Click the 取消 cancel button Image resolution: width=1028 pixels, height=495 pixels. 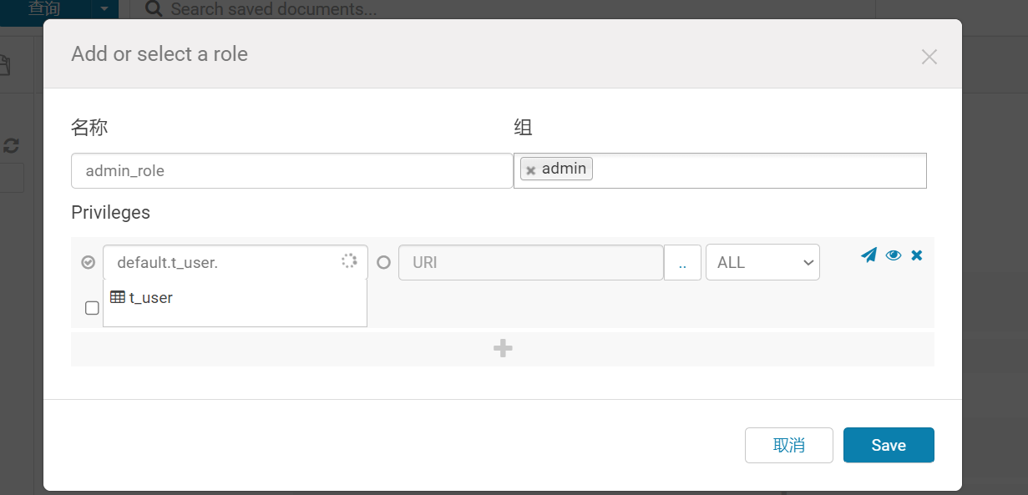click(789, 445)
